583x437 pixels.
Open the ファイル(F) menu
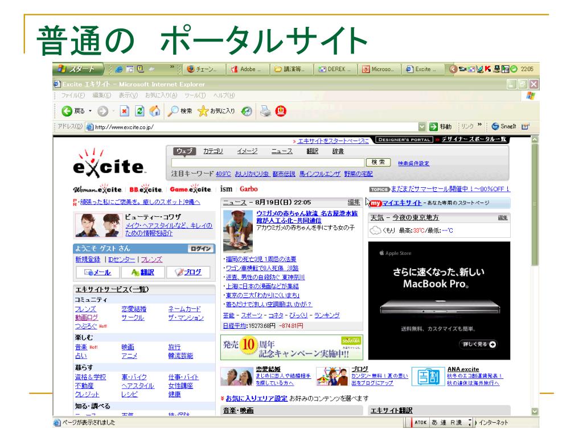point(73,96)
